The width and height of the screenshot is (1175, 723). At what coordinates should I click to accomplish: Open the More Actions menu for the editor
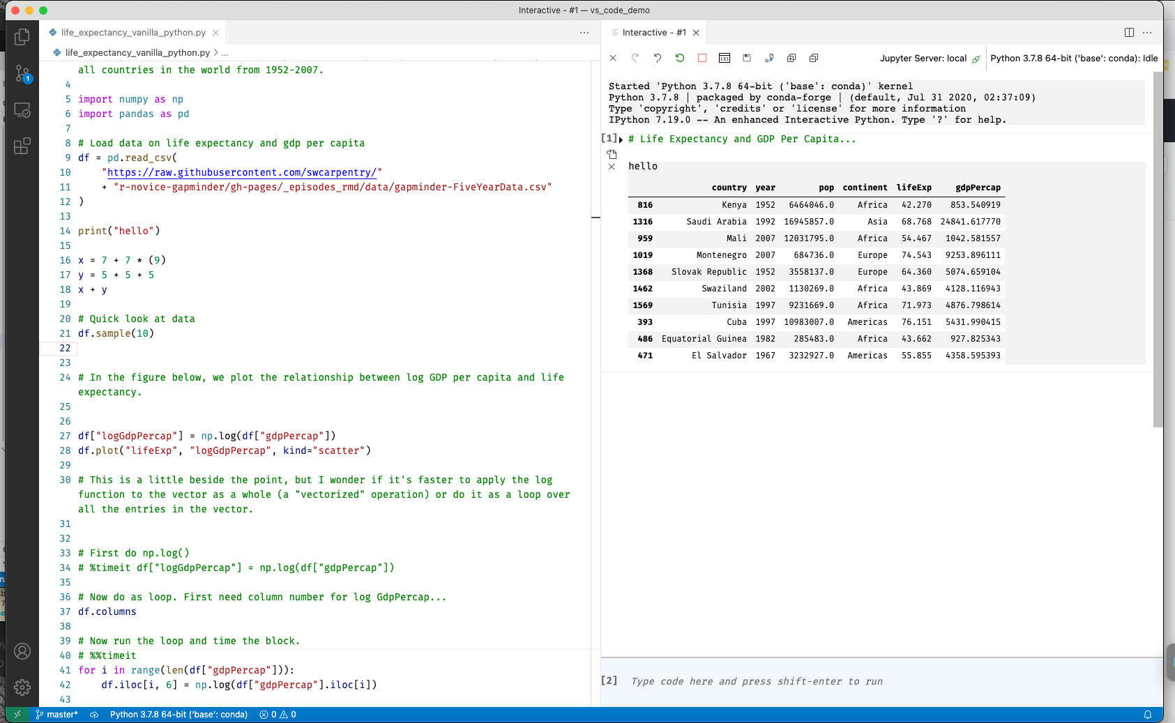584,32
